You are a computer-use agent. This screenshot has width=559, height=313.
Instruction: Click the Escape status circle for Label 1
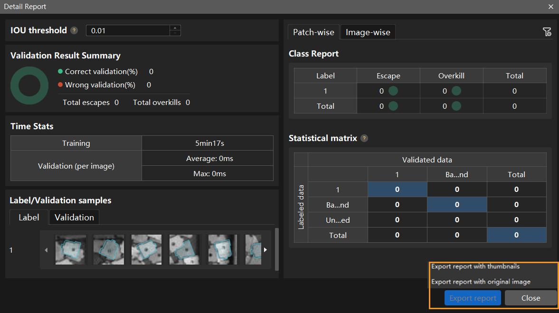coord(393,91)
